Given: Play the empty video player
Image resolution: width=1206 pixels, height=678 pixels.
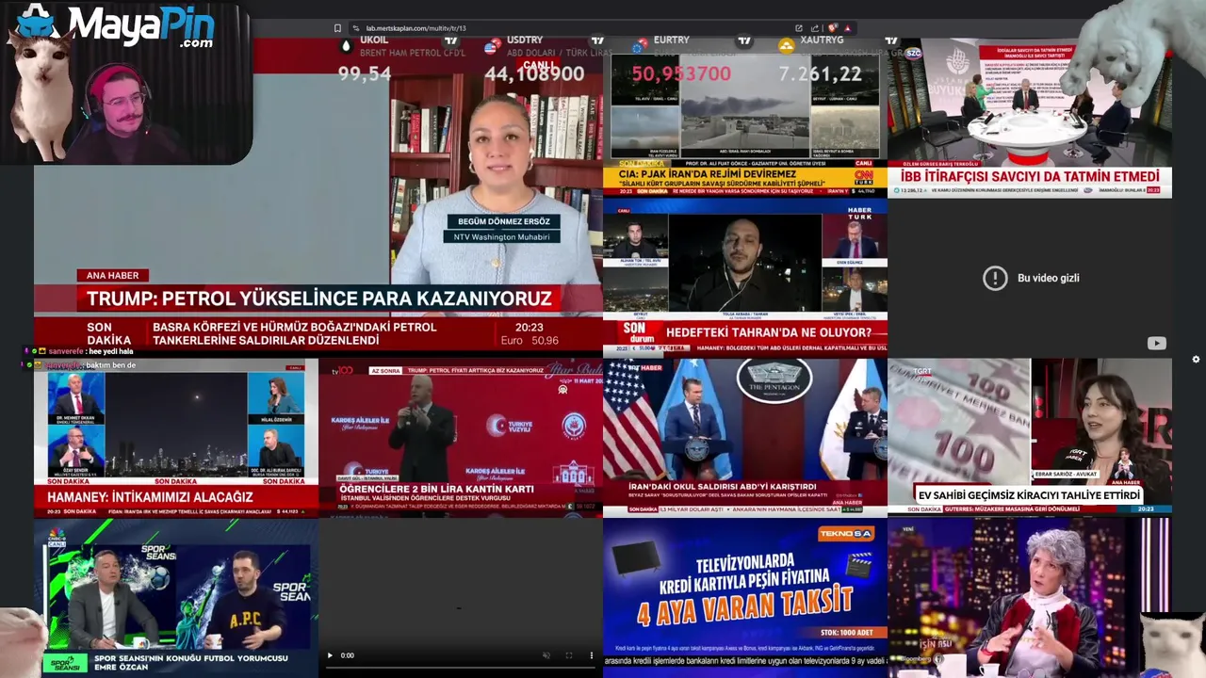Looking at the screenshot, I should (x=329, y=655).
